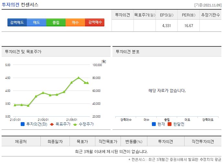Viewport: 223px width, 165px height.
Task: Click the 제공처 column header
Action: tap(21, 141)
